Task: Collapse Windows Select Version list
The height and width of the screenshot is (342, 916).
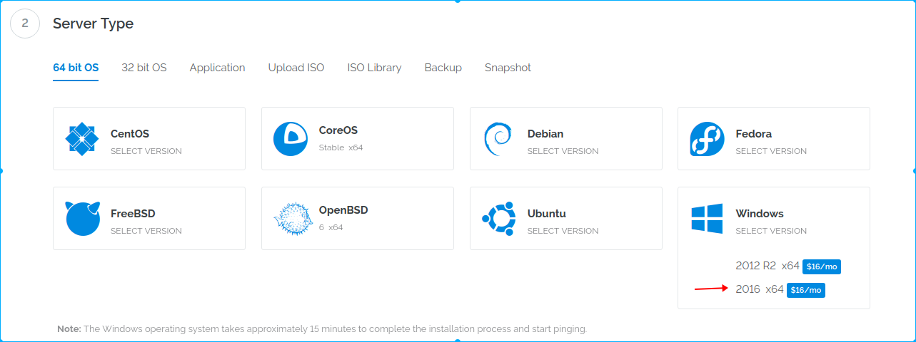Action: click(771, 231)
